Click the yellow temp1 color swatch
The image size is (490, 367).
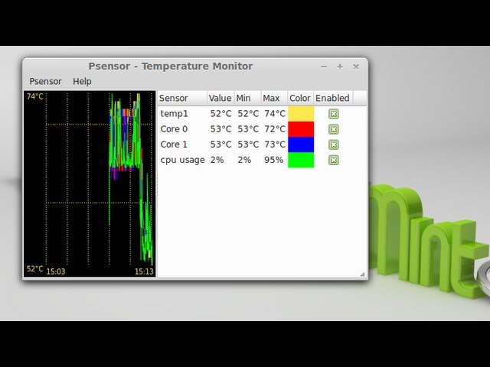coord(301,114)
